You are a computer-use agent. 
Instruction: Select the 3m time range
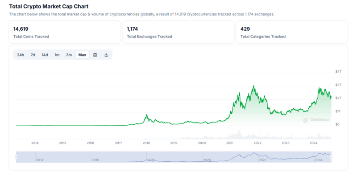tap(69, 55)
